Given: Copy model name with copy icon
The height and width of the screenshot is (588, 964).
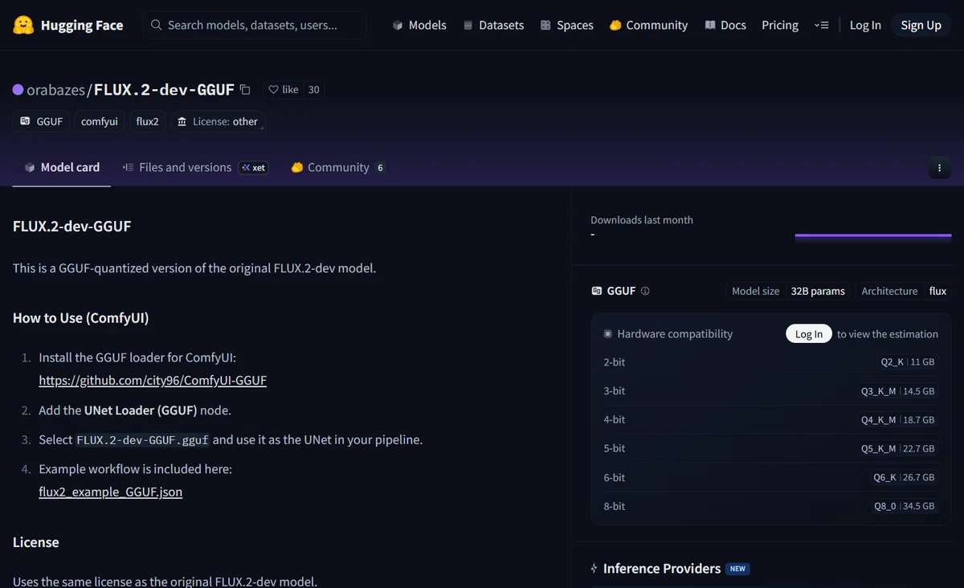Looking at the screenshot, I should click(x=245, y=89).
